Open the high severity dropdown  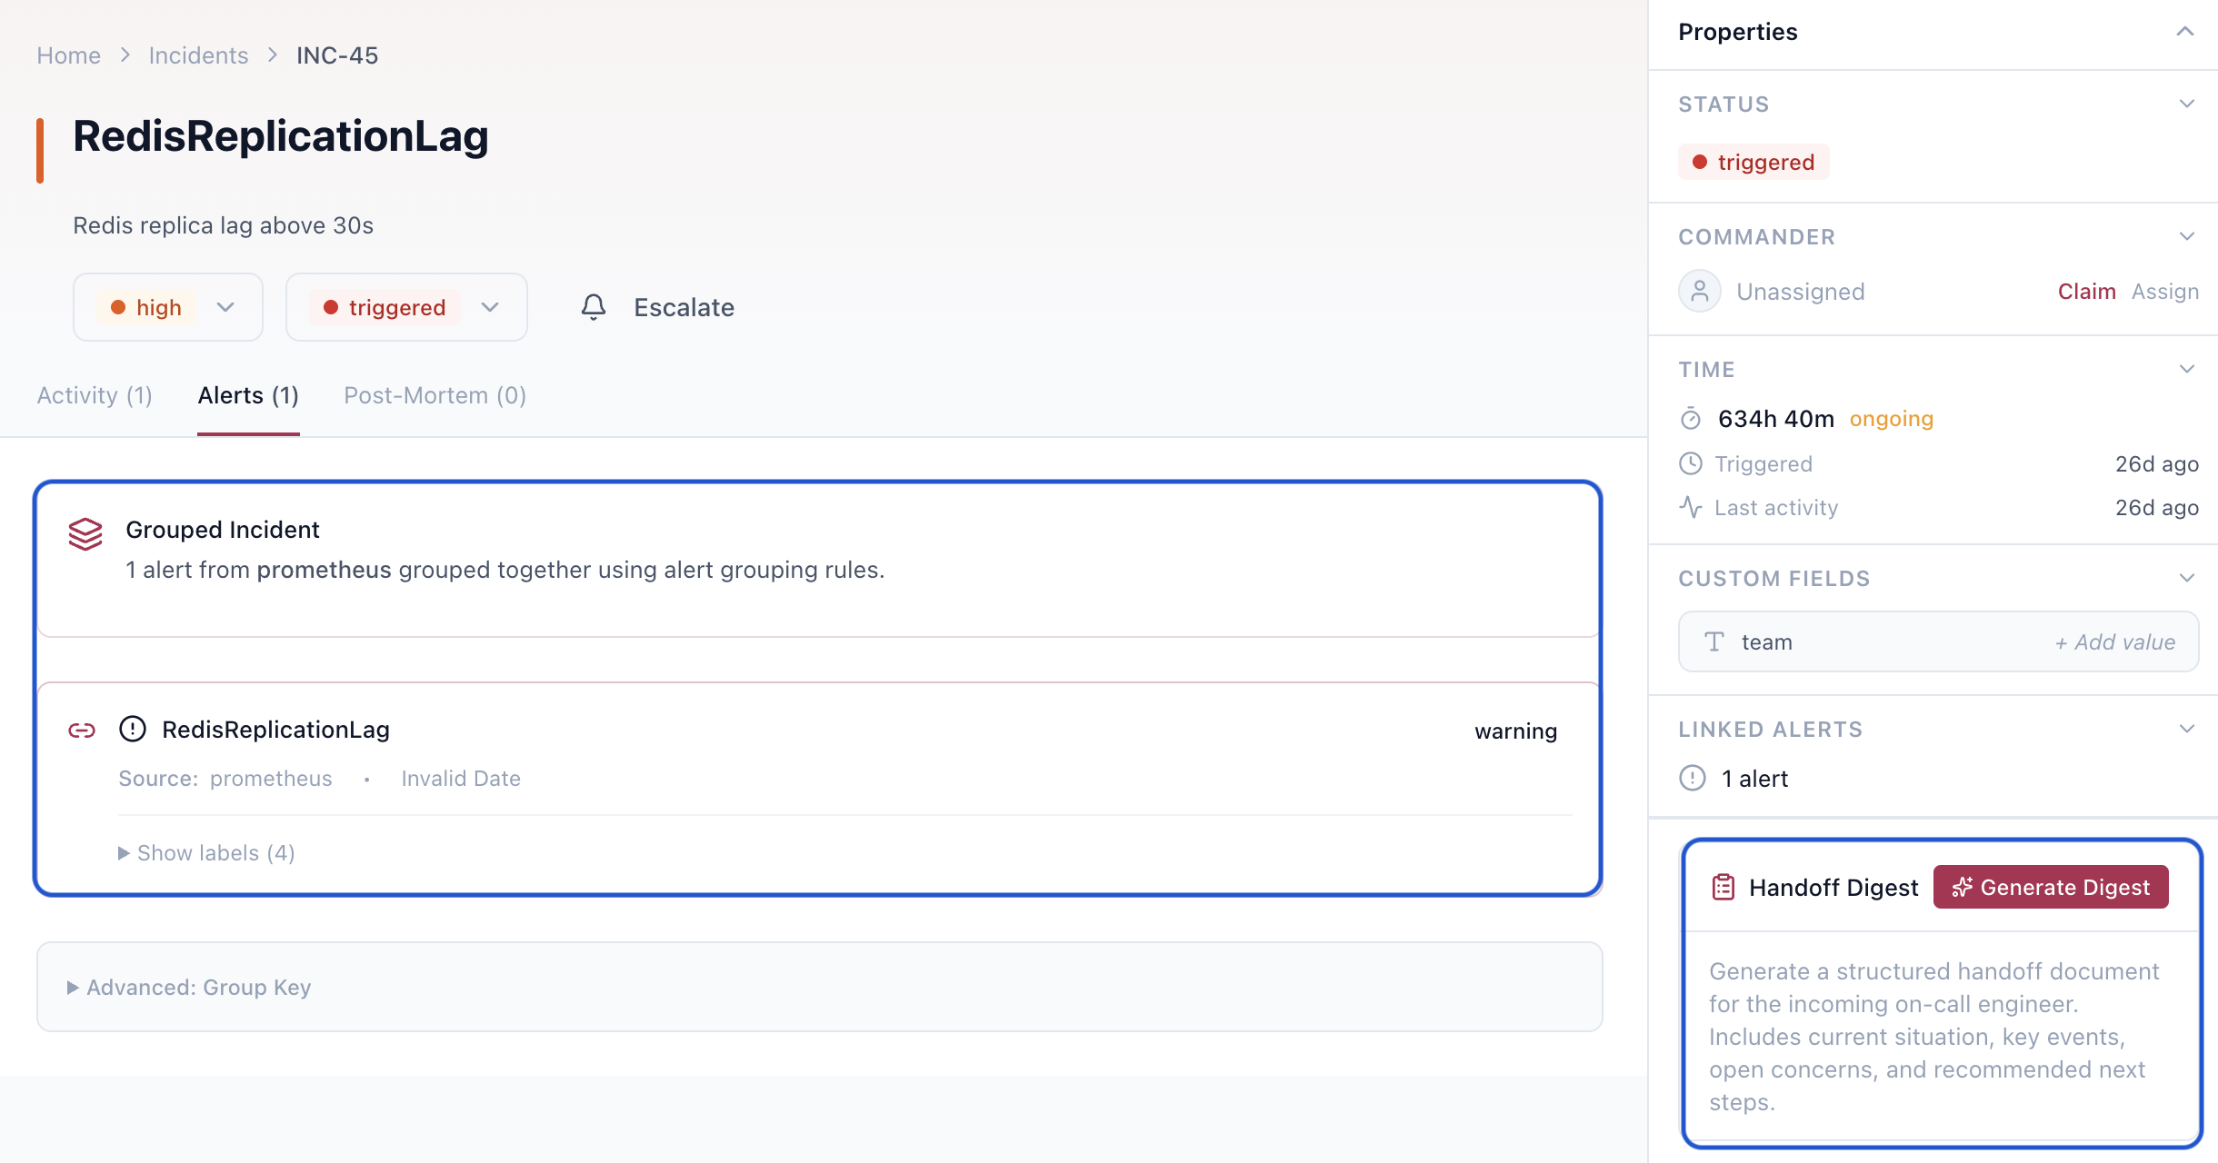[168, 307]
